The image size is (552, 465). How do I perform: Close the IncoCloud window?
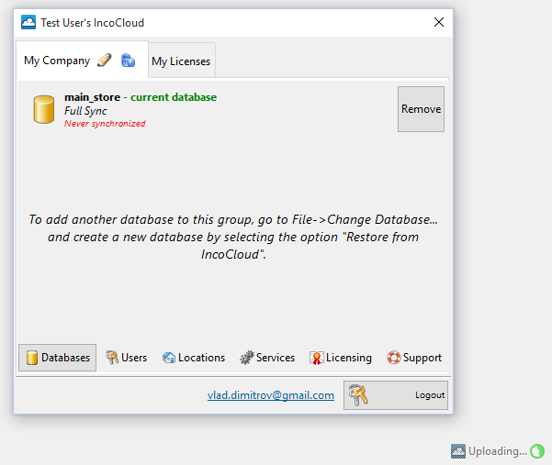(439, 22)
